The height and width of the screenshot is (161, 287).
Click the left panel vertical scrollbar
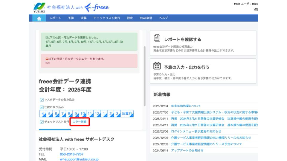(x=145, y=76)
